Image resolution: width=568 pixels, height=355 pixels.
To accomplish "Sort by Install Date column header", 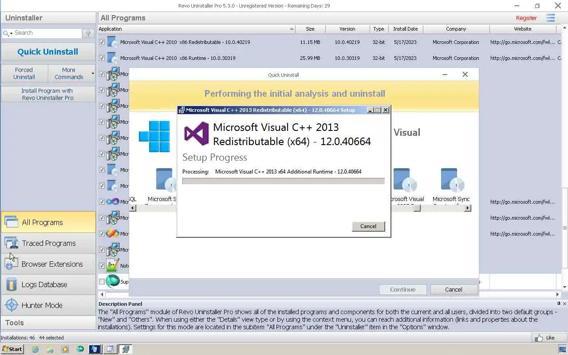I will point(405,29).
